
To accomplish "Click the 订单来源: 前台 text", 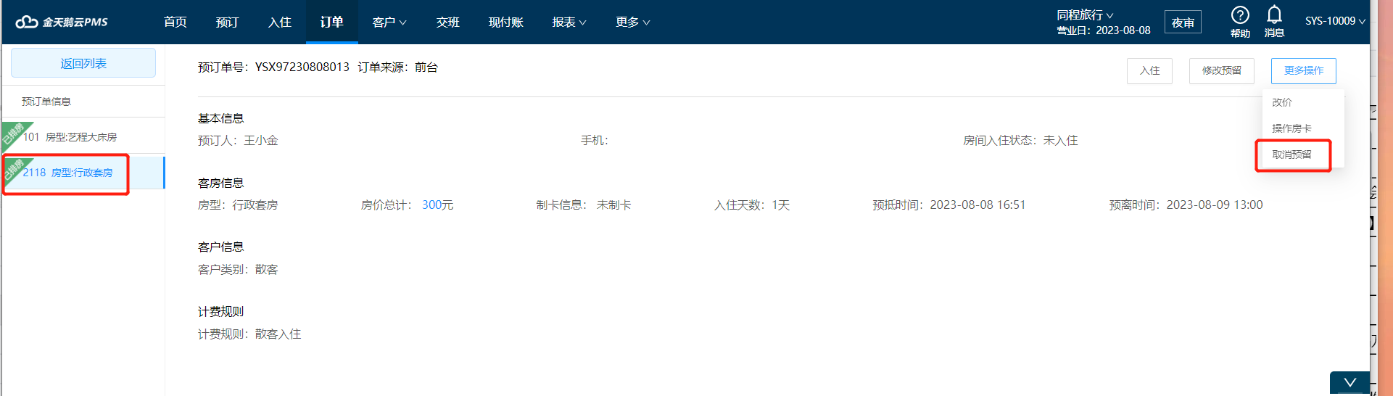I will [397, 67].
